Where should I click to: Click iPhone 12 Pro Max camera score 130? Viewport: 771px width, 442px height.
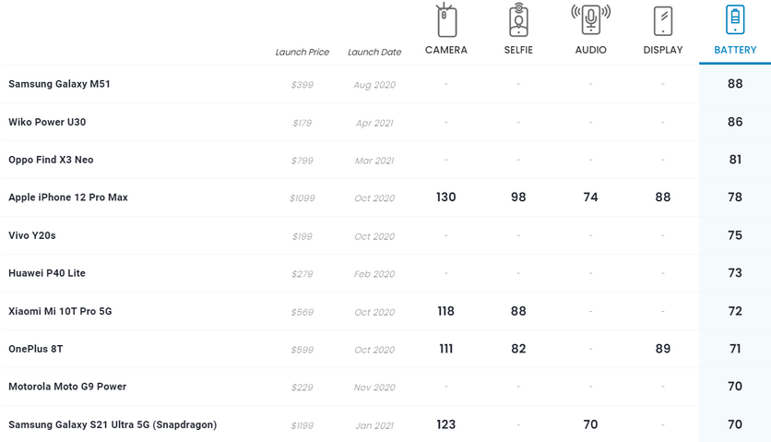[446, 197]
